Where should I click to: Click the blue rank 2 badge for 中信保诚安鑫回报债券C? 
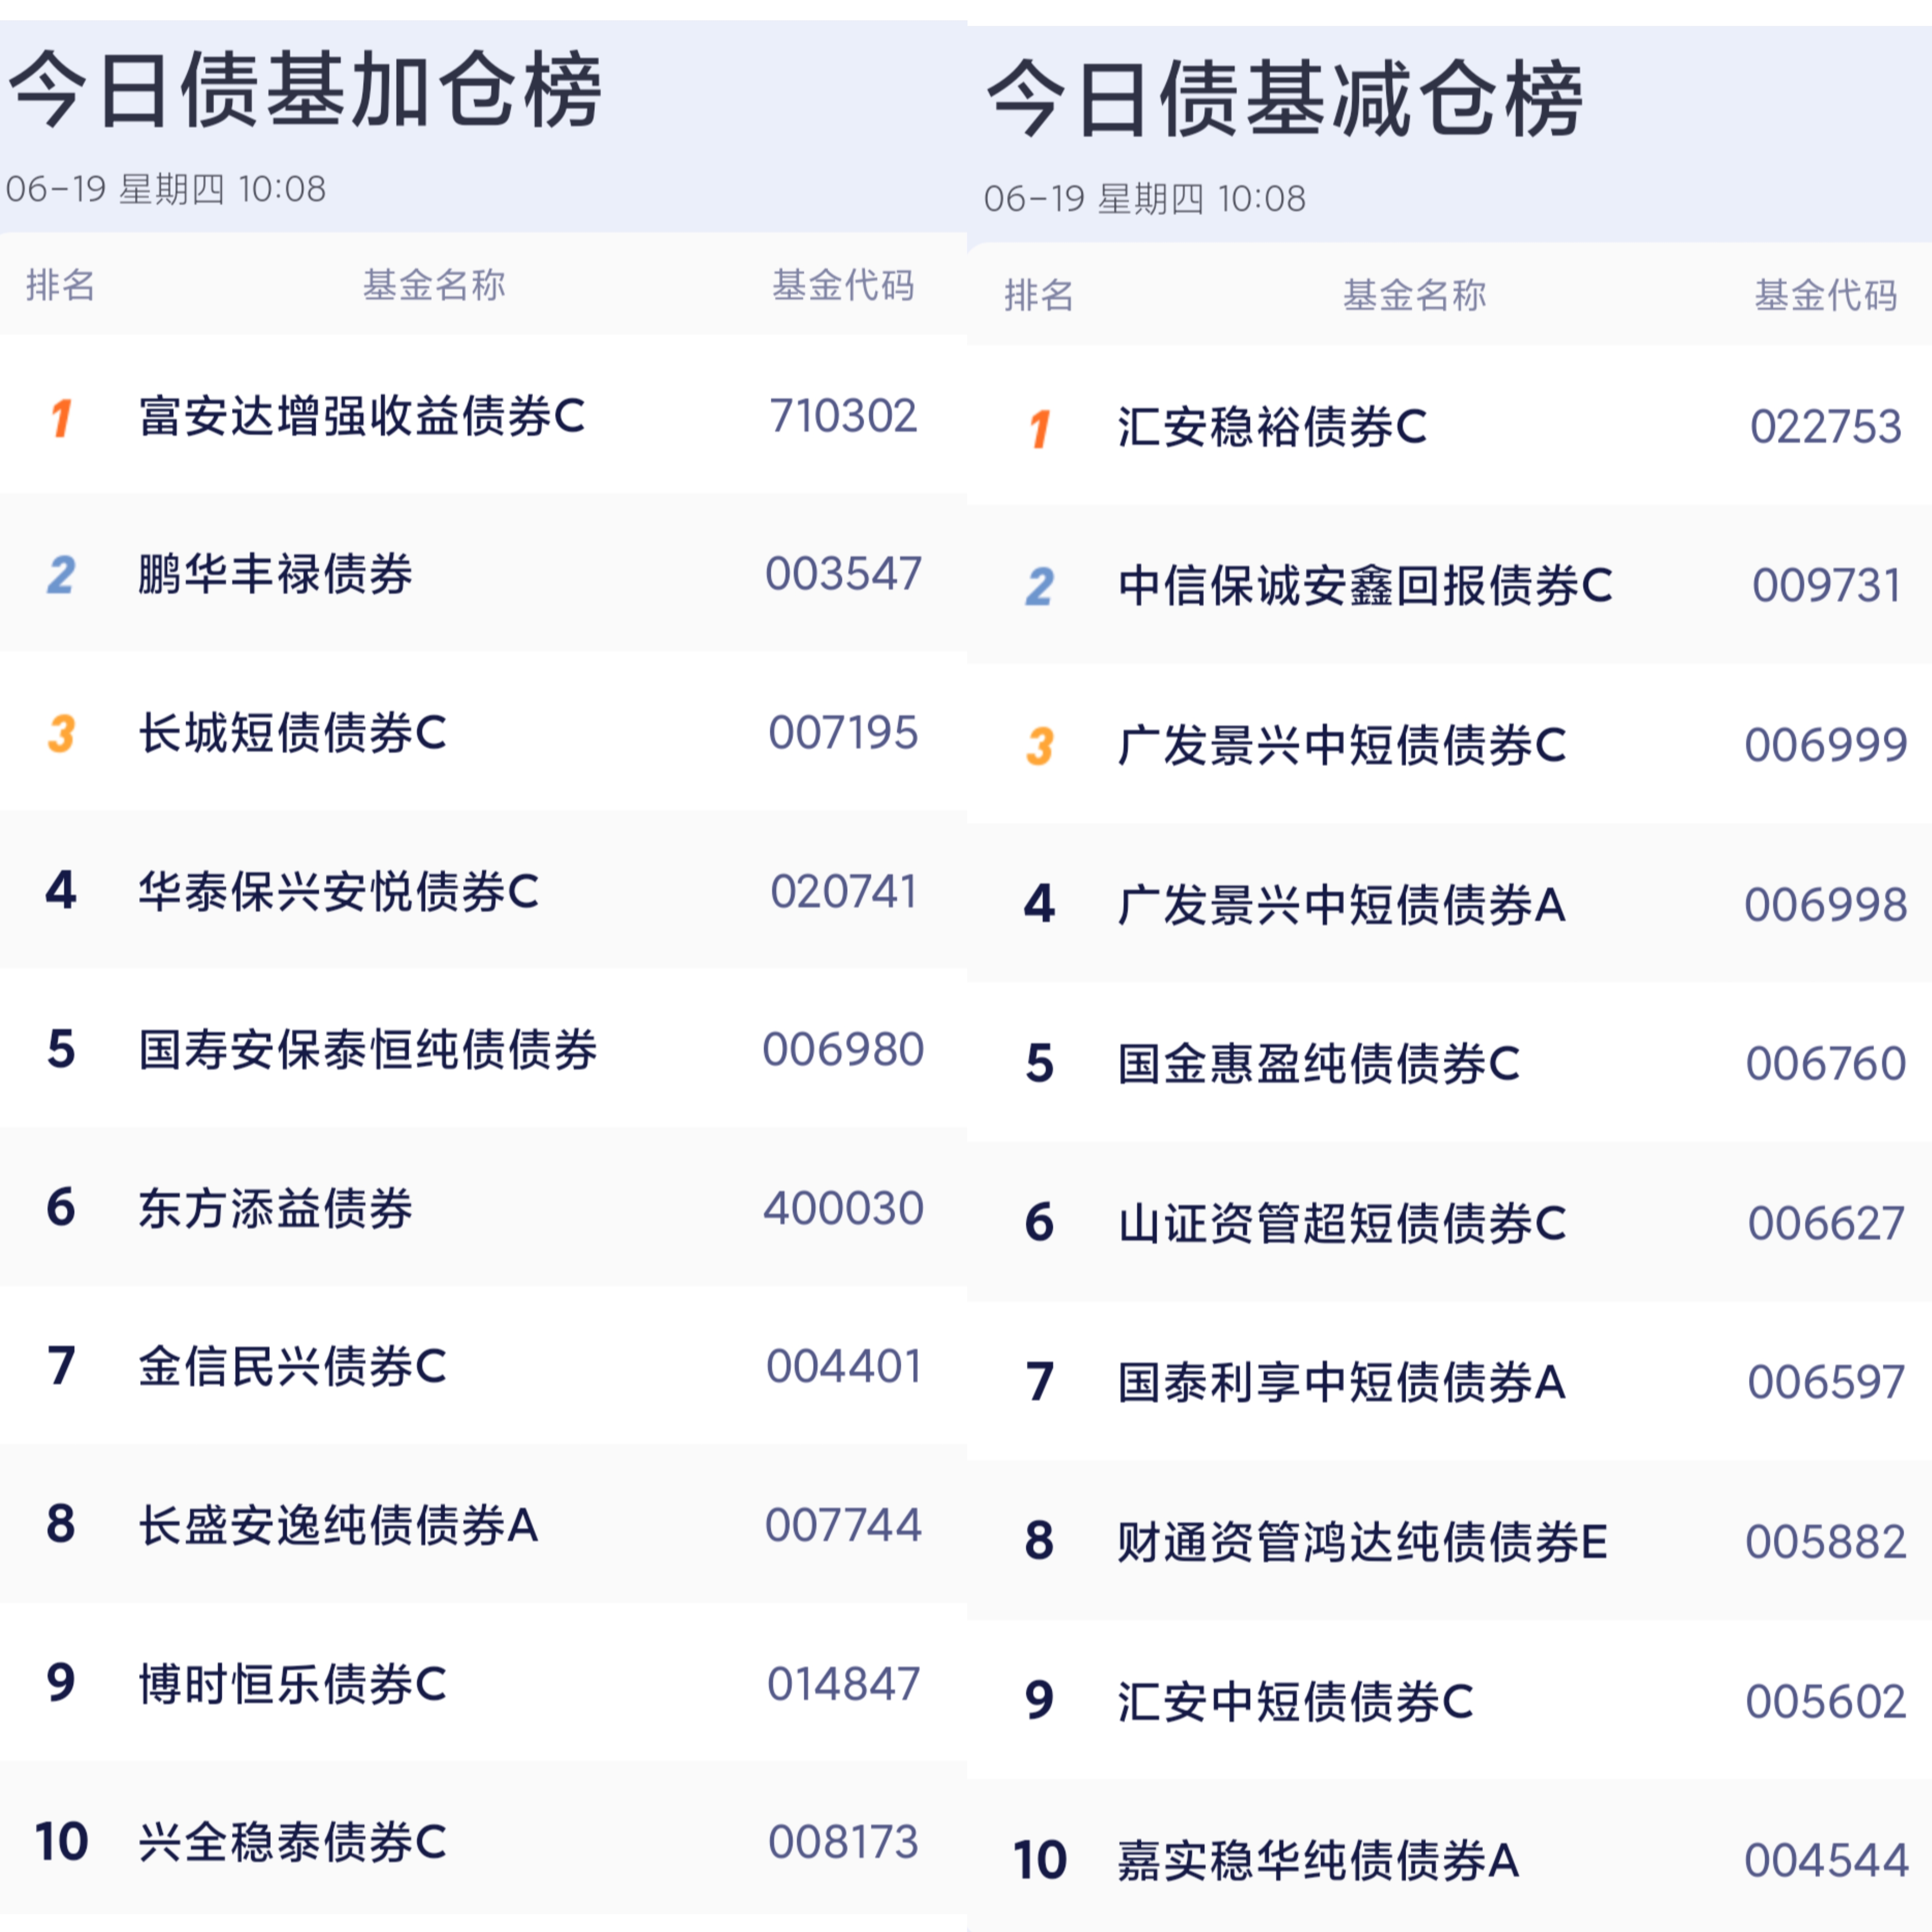[x=1040, y=587]
